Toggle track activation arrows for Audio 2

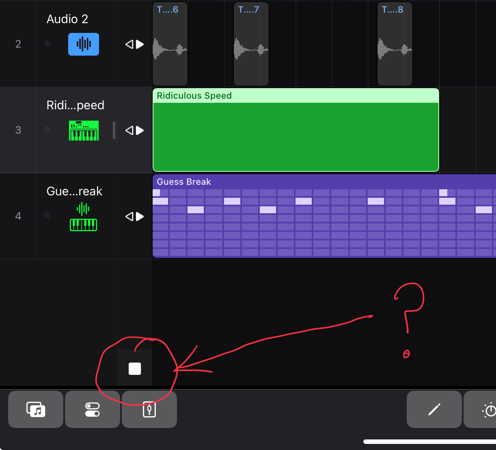click(135, 44)
